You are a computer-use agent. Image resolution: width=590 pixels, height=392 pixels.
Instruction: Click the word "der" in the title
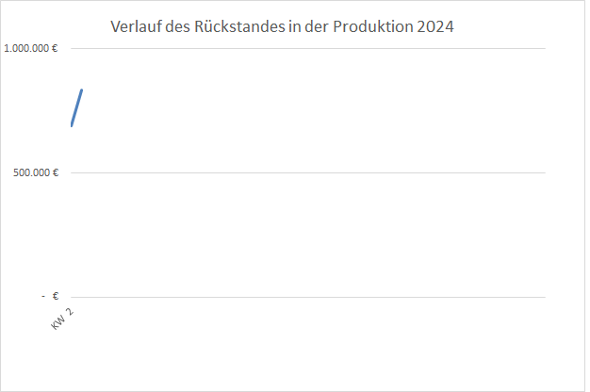coord(315,27)
